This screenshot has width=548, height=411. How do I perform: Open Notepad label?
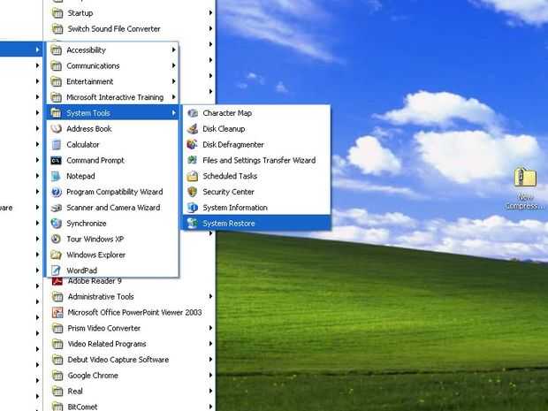[x=80, y=176]
